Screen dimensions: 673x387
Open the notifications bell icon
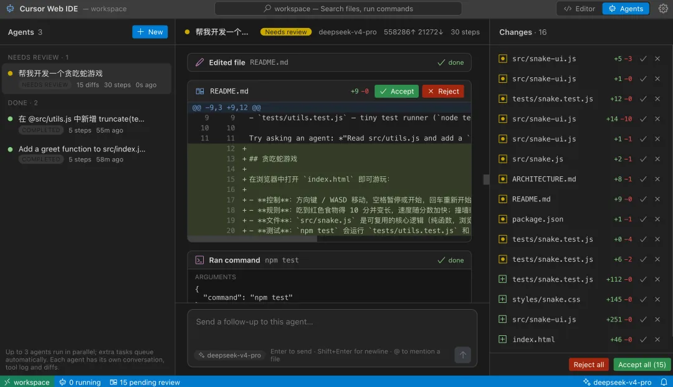(664, 382)
